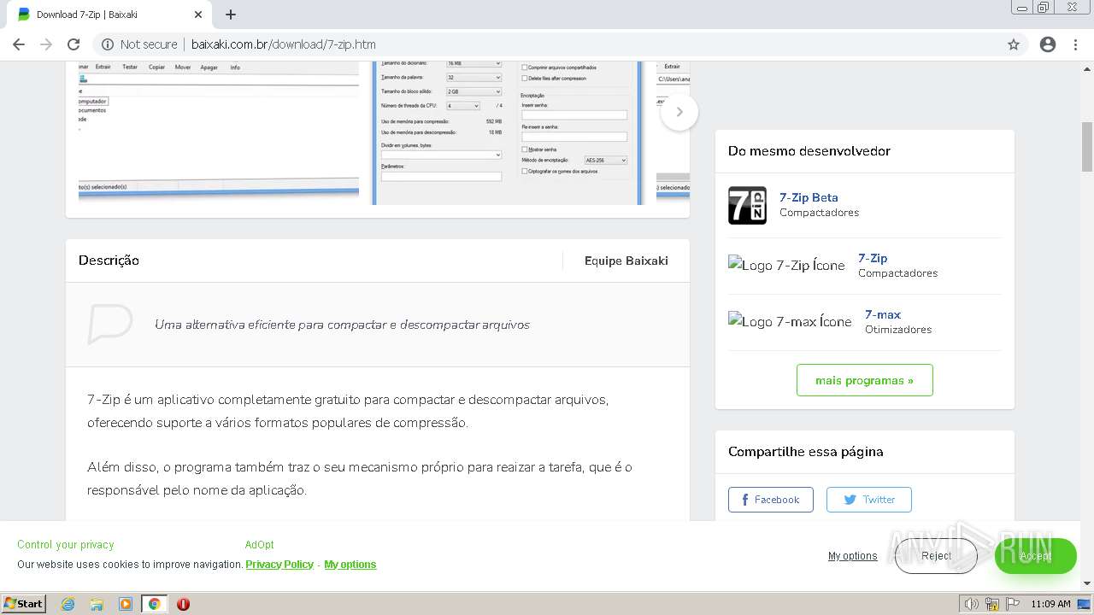This screenshot has width=1094, height=615.
Task: Close the Download 7-Zip tab
Action: [198, 15]
